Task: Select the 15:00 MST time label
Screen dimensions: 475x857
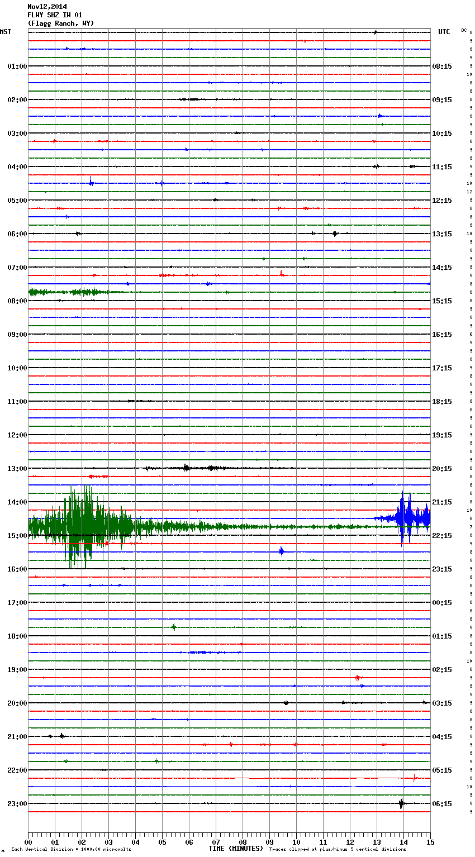Action: point(17,536)
